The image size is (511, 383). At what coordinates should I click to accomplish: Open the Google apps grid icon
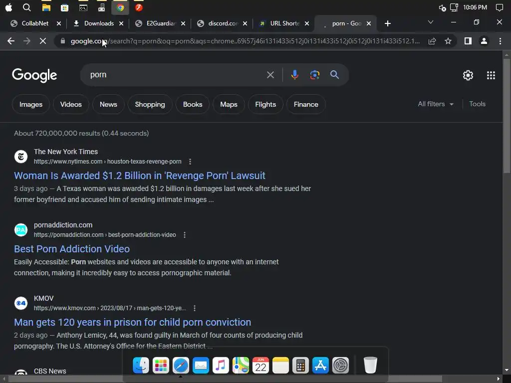point(491,75)
